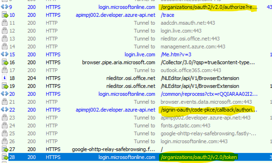Click the '/' URL in session 27
Image resolution: width=272 pixels, height=163 pixels.
coord(162,149)
